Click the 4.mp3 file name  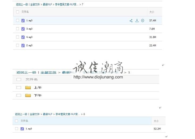(29, 37)
